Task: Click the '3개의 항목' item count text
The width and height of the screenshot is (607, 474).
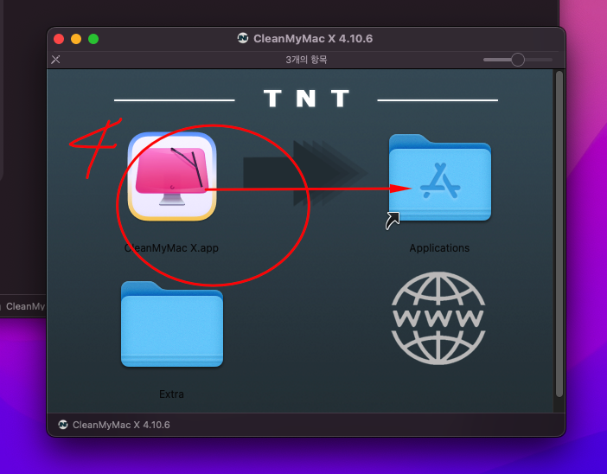Action: (306, 60)
